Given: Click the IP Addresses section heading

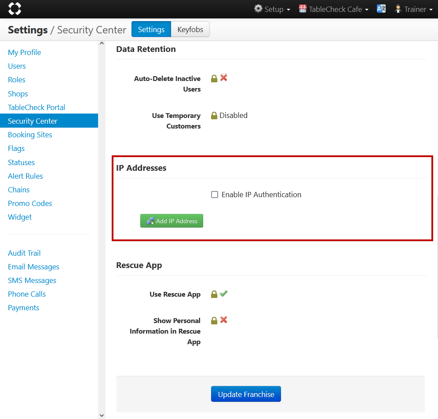Looking at the screenshot, I should click(141, 168).
